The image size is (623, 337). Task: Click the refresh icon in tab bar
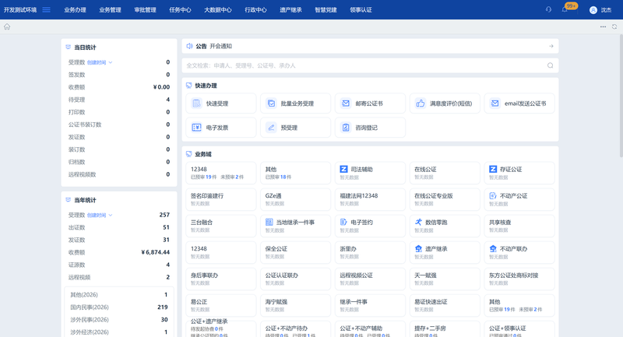pyautogui.click(x=614, y=26)
